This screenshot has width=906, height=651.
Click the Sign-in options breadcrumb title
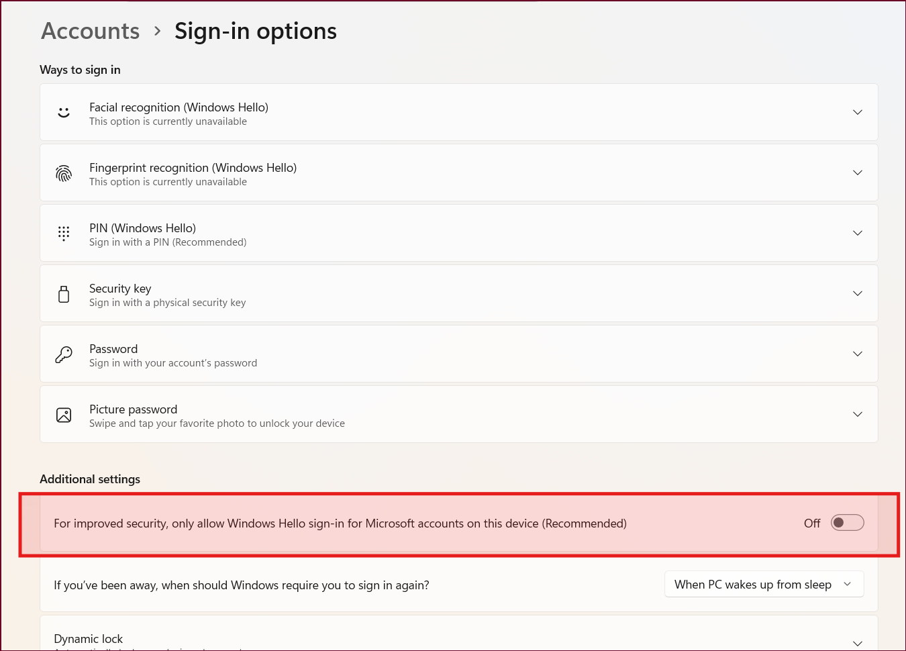click(x=256, y=31)
